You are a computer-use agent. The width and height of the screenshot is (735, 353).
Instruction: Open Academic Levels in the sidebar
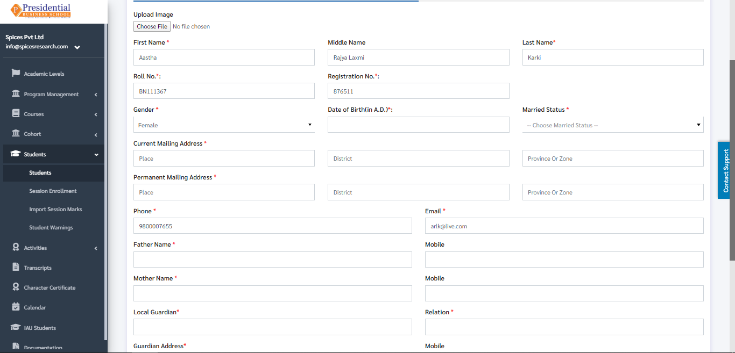point(44,74)
